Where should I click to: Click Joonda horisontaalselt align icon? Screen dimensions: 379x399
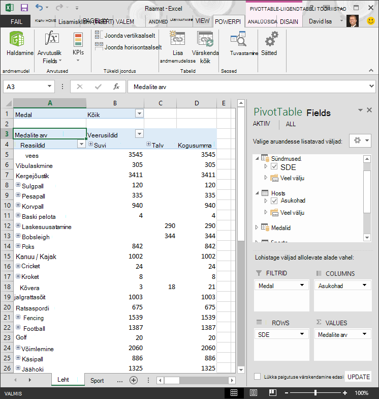pos(99,46)
